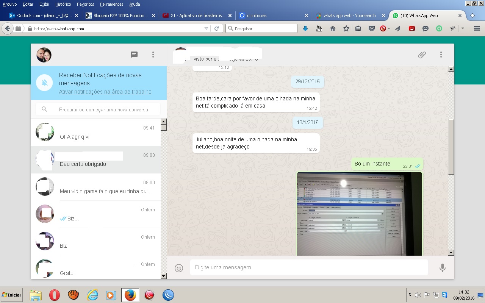Click the 29/12/2015 date label
485x303 pixels.
pyautogui.click(x=308, y=81)
